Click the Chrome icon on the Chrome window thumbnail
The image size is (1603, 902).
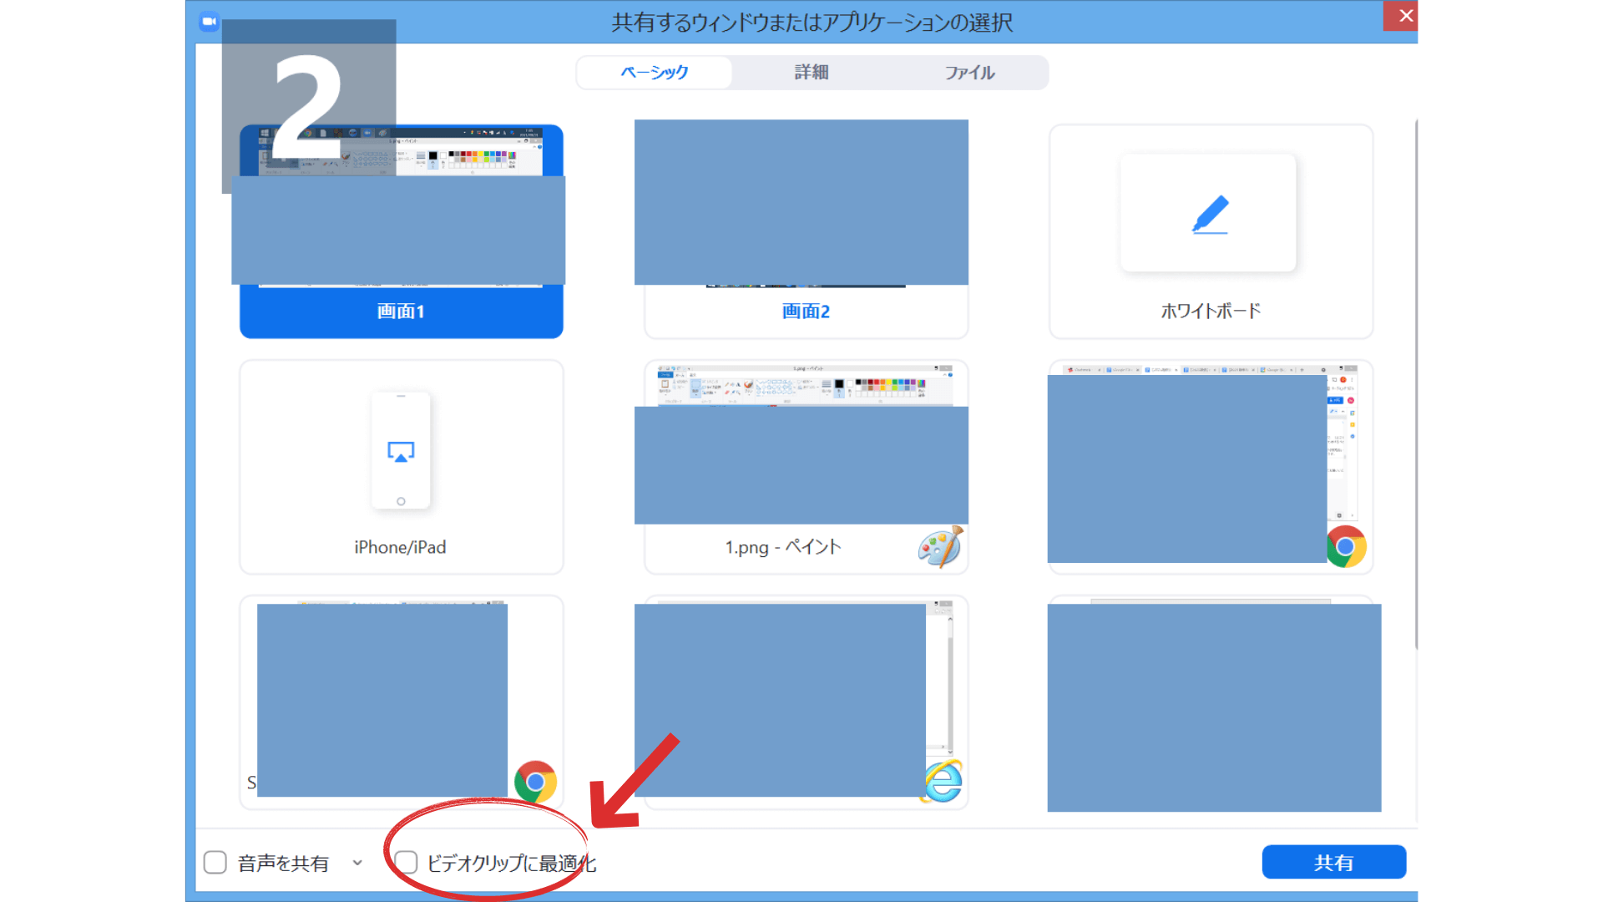1347,547
